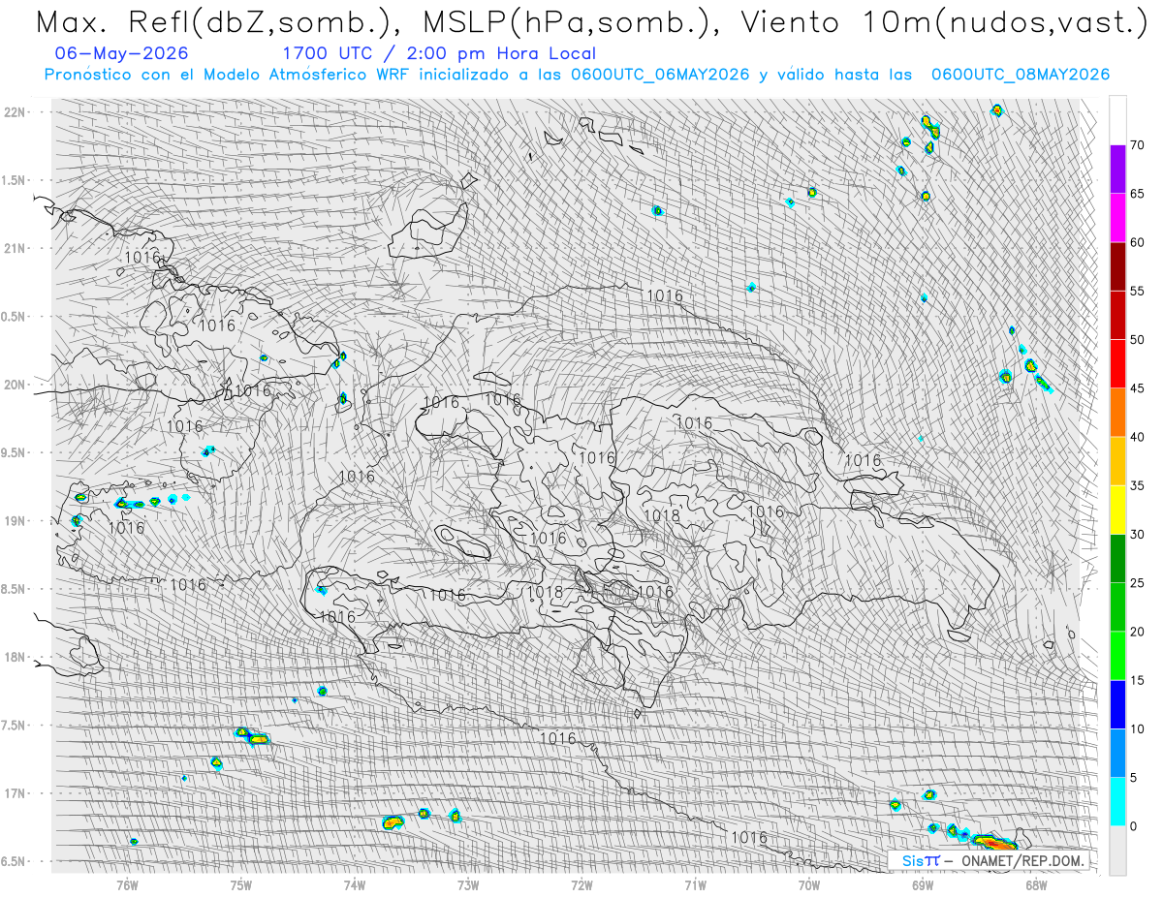Click the 1700 UTC / 2:00 pm Hora Local text
Viewport: 1163px width, 898px height.
pos(439,53)
